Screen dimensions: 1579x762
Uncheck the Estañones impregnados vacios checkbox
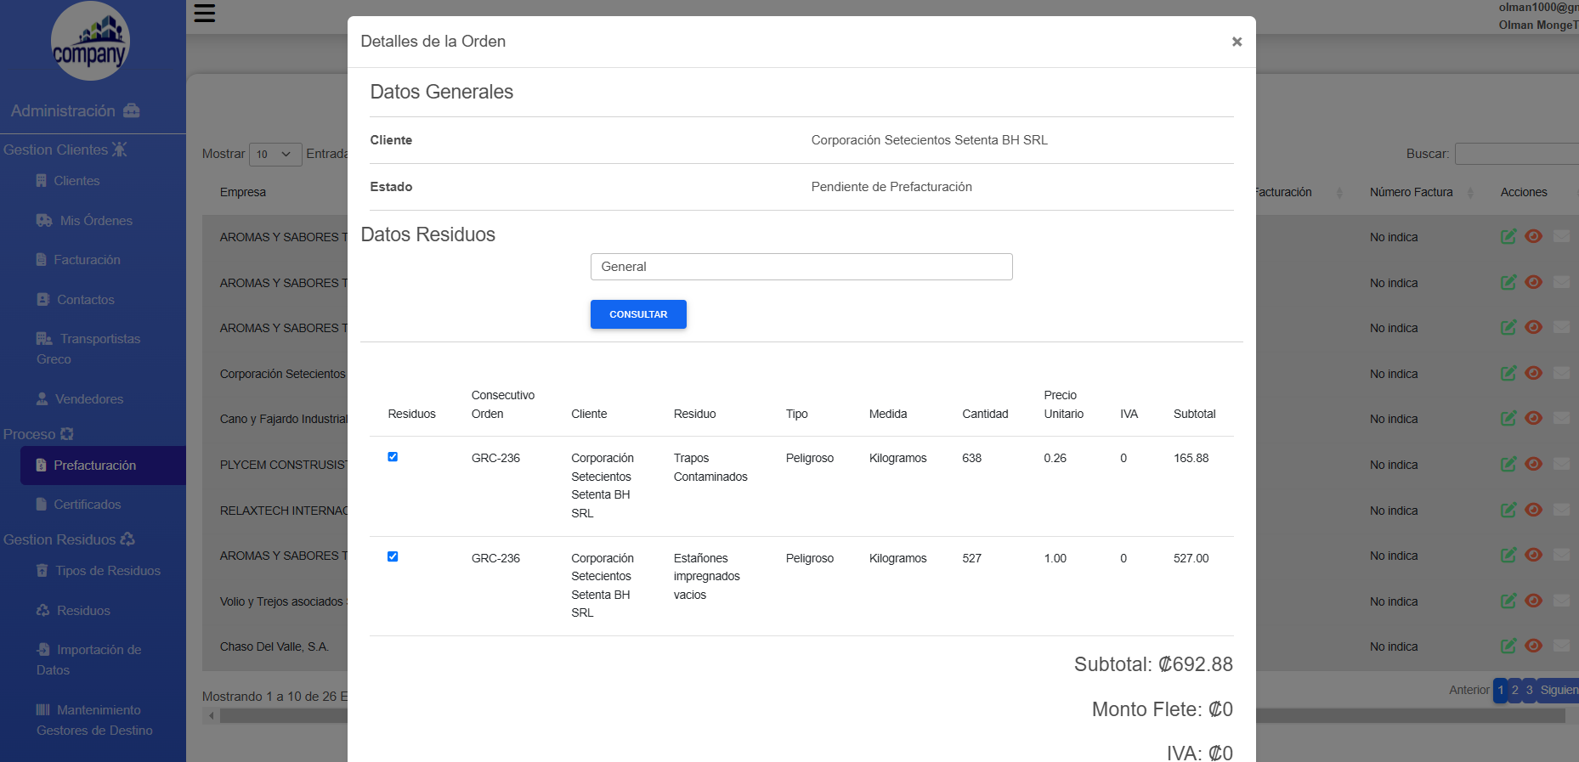[x=393, y=557]
